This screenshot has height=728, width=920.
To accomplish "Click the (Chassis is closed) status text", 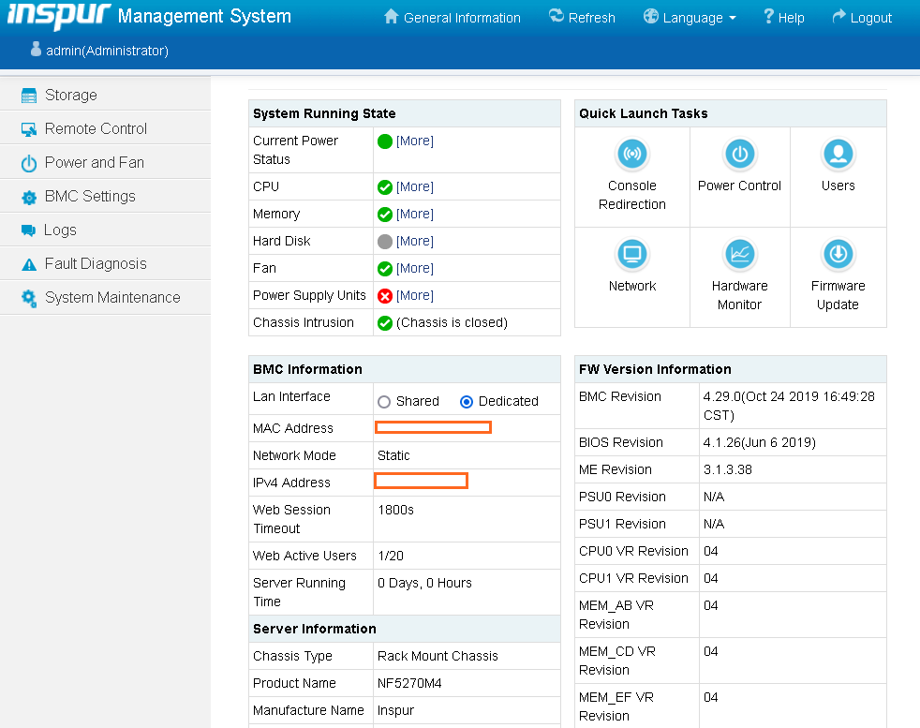I will click(452, 322).
